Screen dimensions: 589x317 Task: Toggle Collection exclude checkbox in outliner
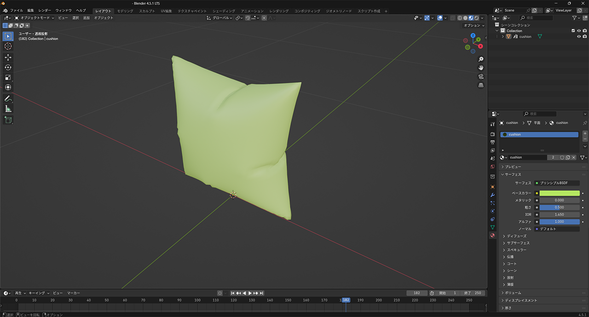tap(573, 31)
